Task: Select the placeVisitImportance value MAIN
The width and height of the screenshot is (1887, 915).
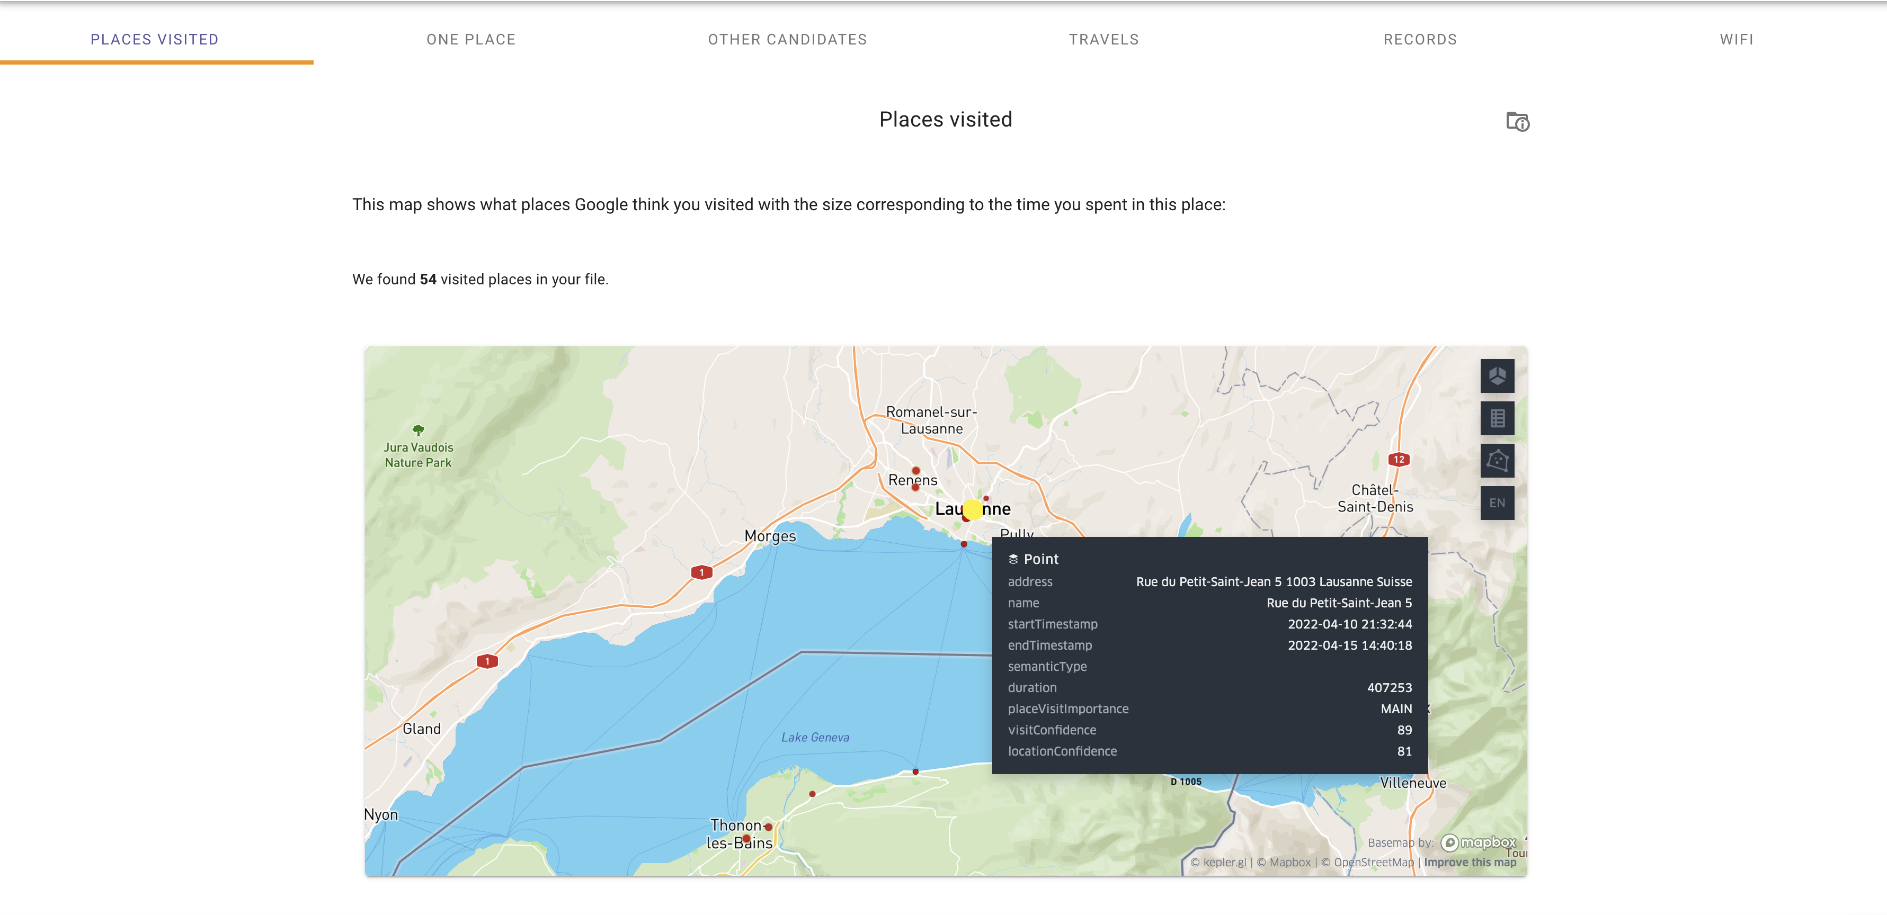Action: click(x=1396, y=710)
